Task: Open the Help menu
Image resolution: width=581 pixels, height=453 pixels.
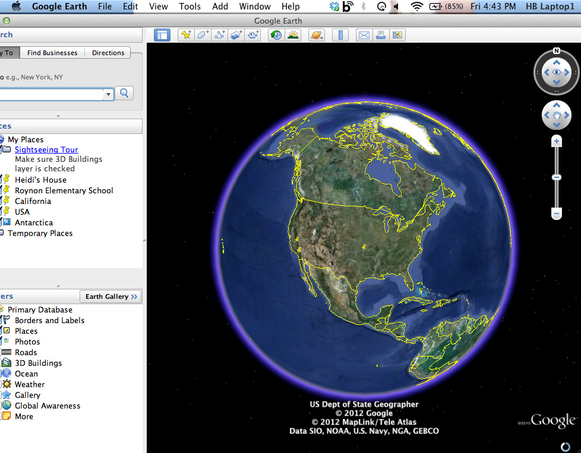Action: click(x=290, y=7)
